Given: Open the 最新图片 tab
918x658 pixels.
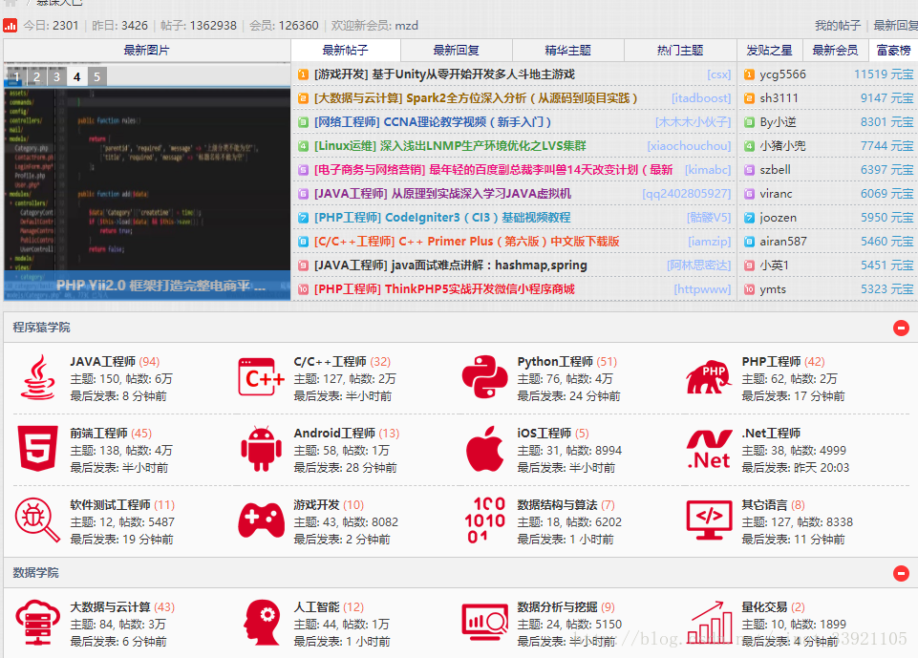Looking at the screenshot, I should point(146,51).
